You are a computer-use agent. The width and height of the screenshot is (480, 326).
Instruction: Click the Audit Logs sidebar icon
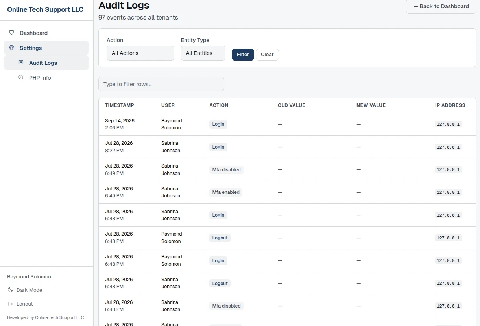tap(21, 63)
